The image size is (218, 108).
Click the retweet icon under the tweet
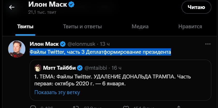(x=75, y=107)
